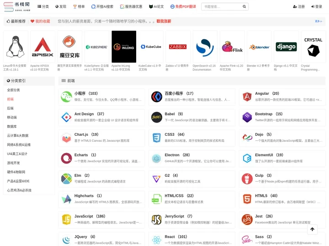Click the 书栈网 site logo
The image size is (329, 246).
(17, 6)
